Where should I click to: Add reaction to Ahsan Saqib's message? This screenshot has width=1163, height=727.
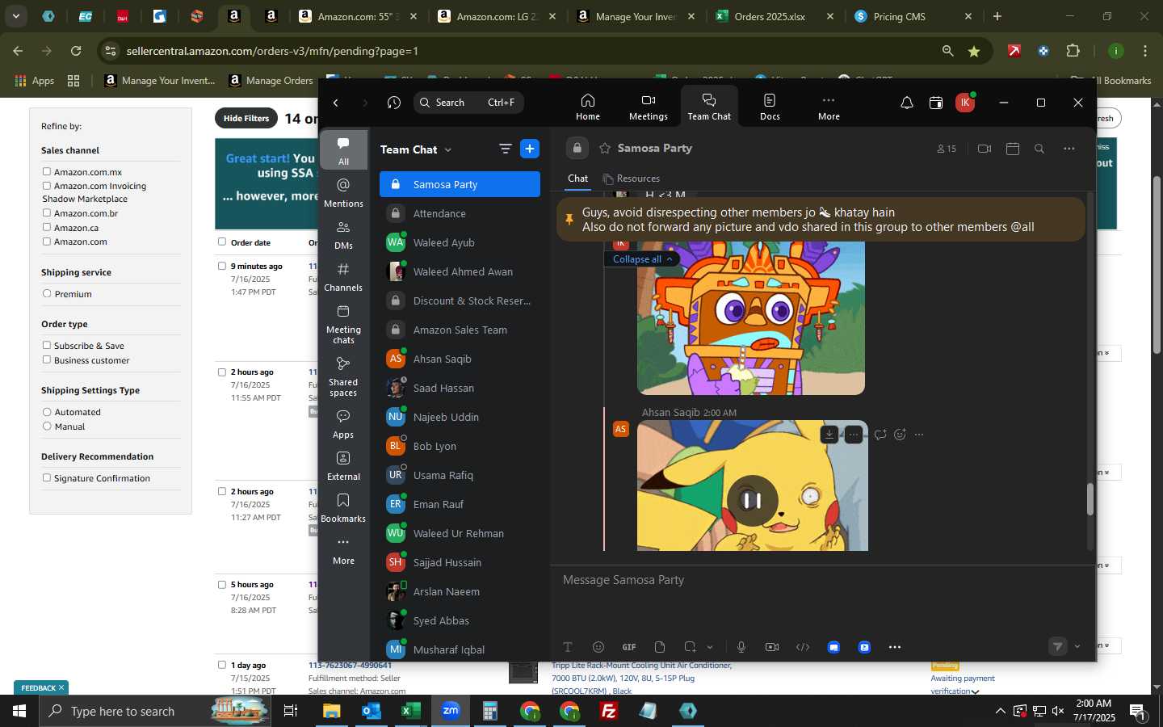(900, 435)
